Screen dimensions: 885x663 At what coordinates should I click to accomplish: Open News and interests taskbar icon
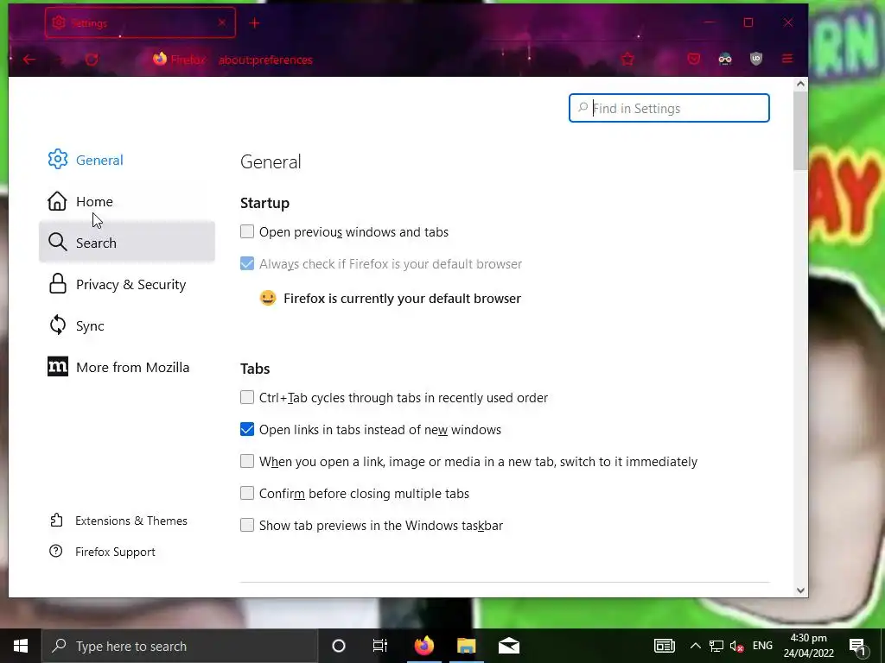click(665, 646)
